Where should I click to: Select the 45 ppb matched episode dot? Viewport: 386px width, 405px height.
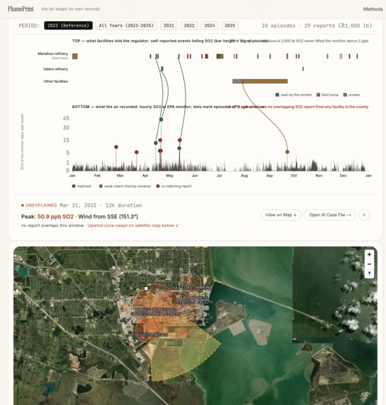pos(161,119)
